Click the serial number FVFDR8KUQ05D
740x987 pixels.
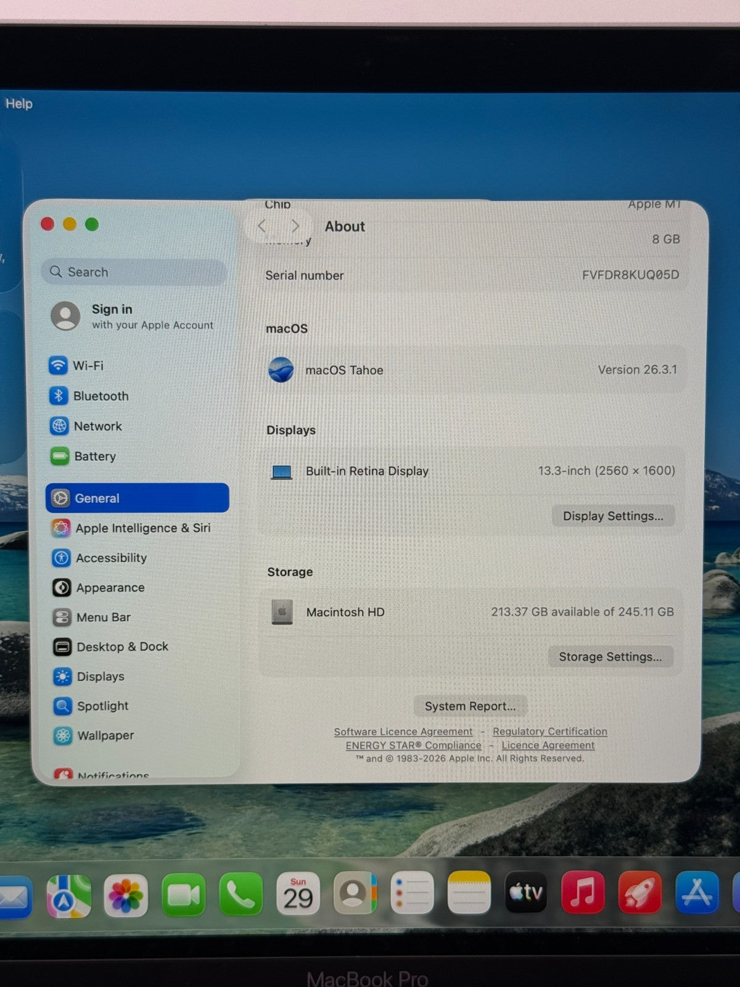pyautogui.click(x=630, y=275)
